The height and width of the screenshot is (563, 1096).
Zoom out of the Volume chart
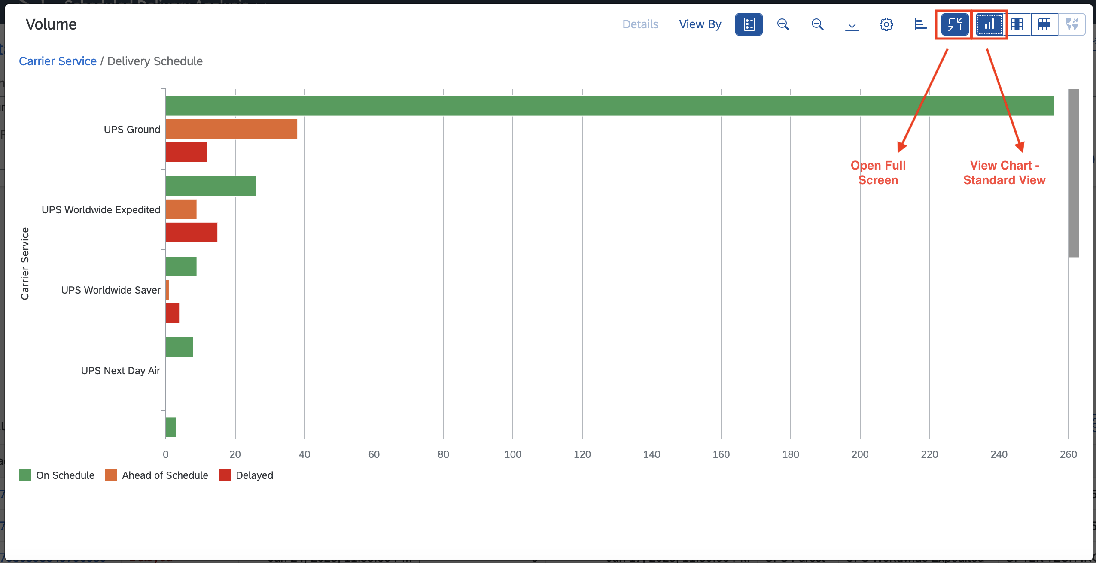click(x=817, y=24)
